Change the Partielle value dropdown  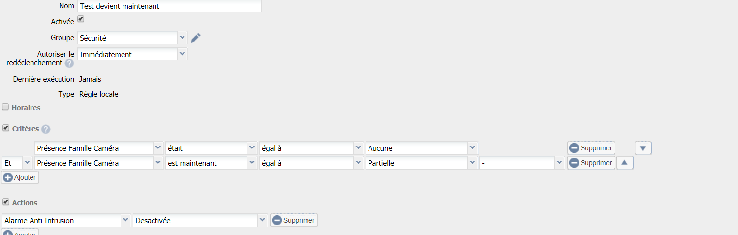422,163
